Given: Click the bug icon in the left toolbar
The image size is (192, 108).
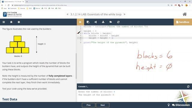Looking at the screenshot, I should click(11, 22).
